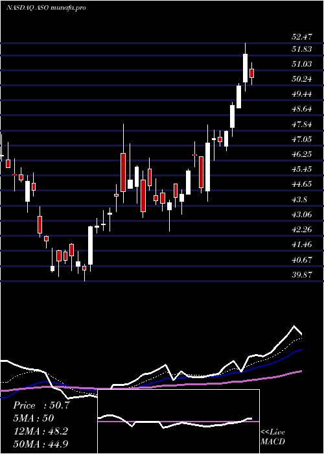
Task: Click the latest red candlestick at far right
Action: point(251,73)
